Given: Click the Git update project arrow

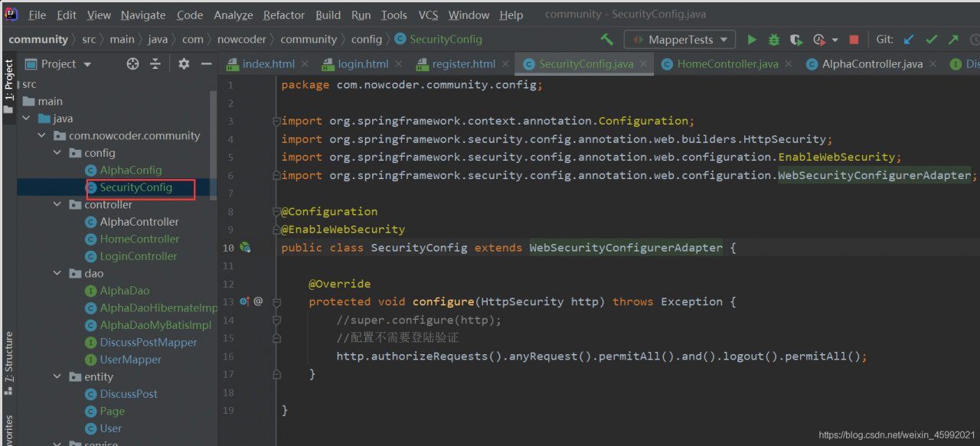Looking at the screenshot, I should pos(909,40).
